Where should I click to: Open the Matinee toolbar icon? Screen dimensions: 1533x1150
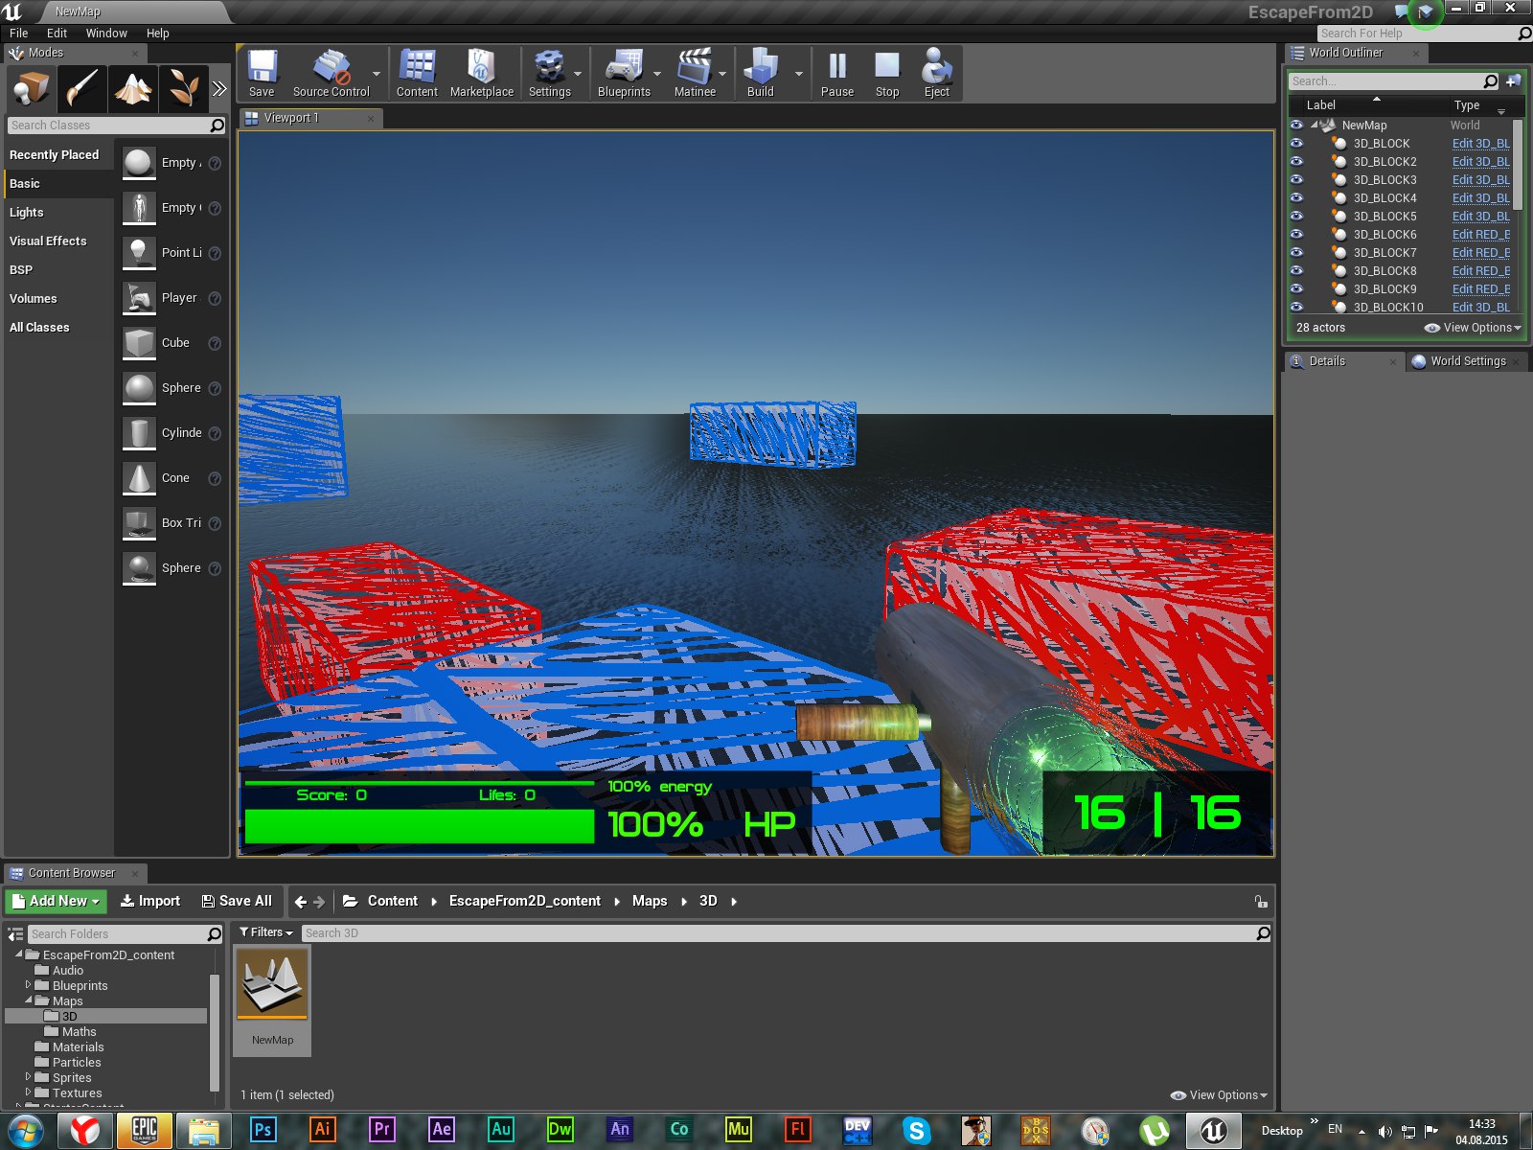coord(695,73)
